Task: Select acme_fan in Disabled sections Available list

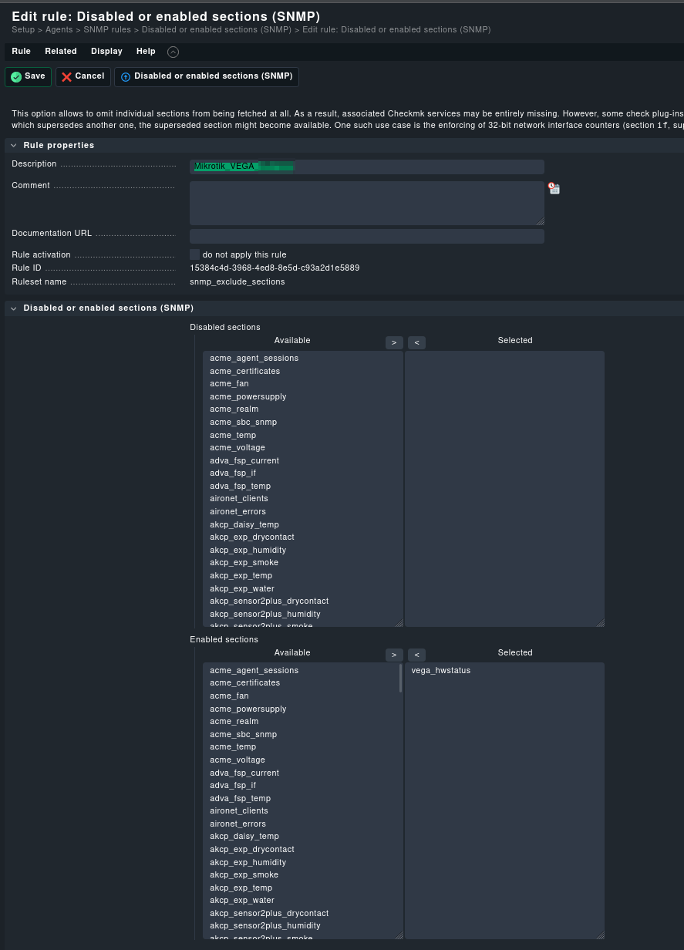Action: (x=229, y=384)
